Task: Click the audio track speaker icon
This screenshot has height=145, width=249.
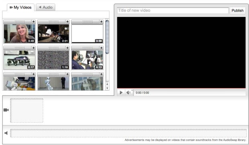Action: 6,133
